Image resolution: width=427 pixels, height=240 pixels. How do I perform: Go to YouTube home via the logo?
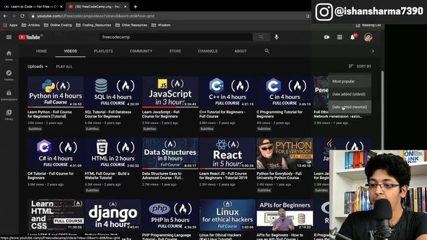pos(29,37)
